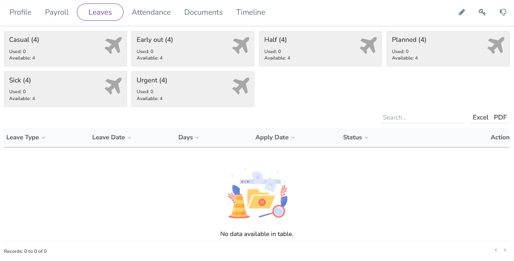Switch to the Payroll tab

click(57, 12)
